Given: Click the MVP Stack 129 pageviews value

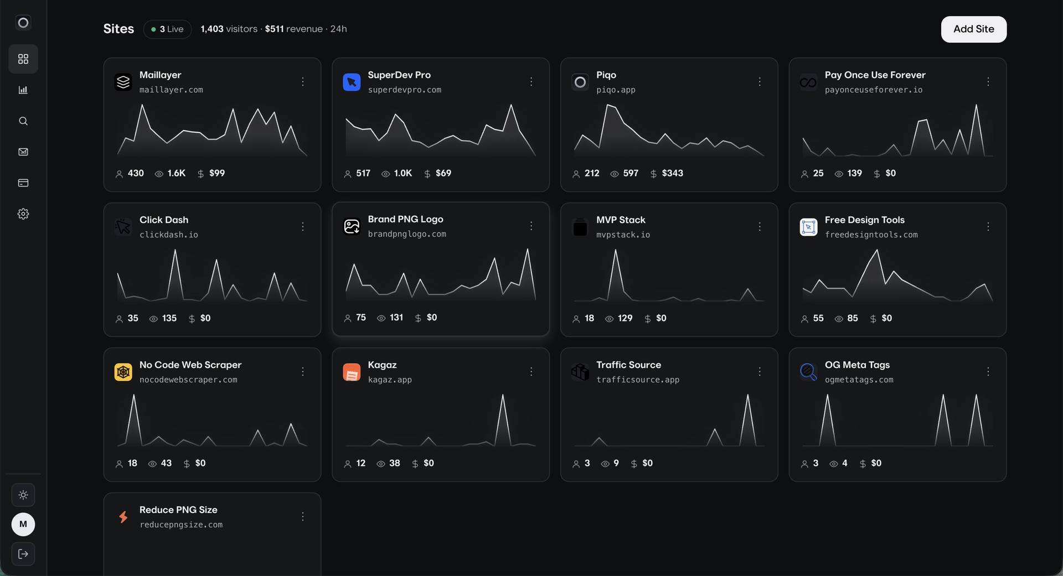Looking at the screenshot, I should (625, 318).
